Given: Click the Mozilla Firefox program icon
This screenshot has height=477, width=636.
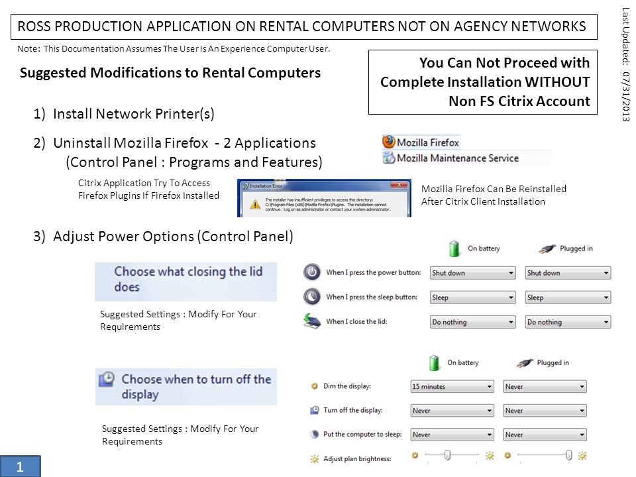Looking at the screenshot, I should (x=389, y=142).
